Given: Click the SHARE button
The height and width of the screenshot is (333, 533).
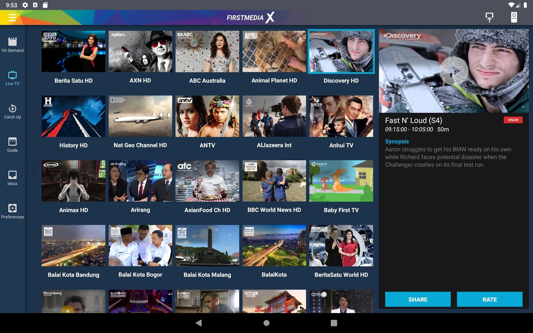Looking at the screenshot, I should pos(417,299).
